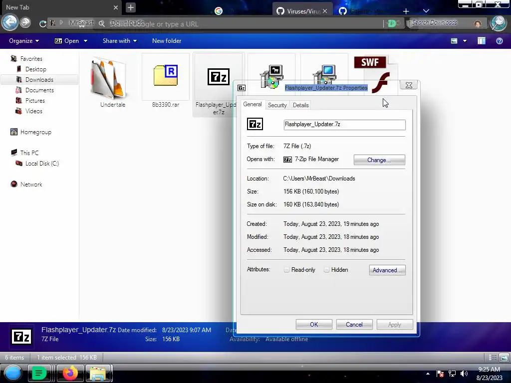The height and width of the screenshot is (383, 511).
Task: Click the magnifier search icon at top right
Action: 499,23
